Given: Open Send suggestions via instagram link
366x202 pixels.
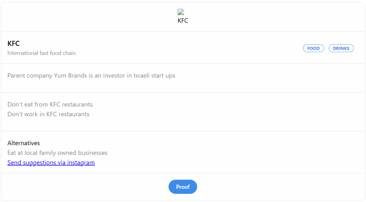Looking at the screenshot, I should [x=51, y=163].
